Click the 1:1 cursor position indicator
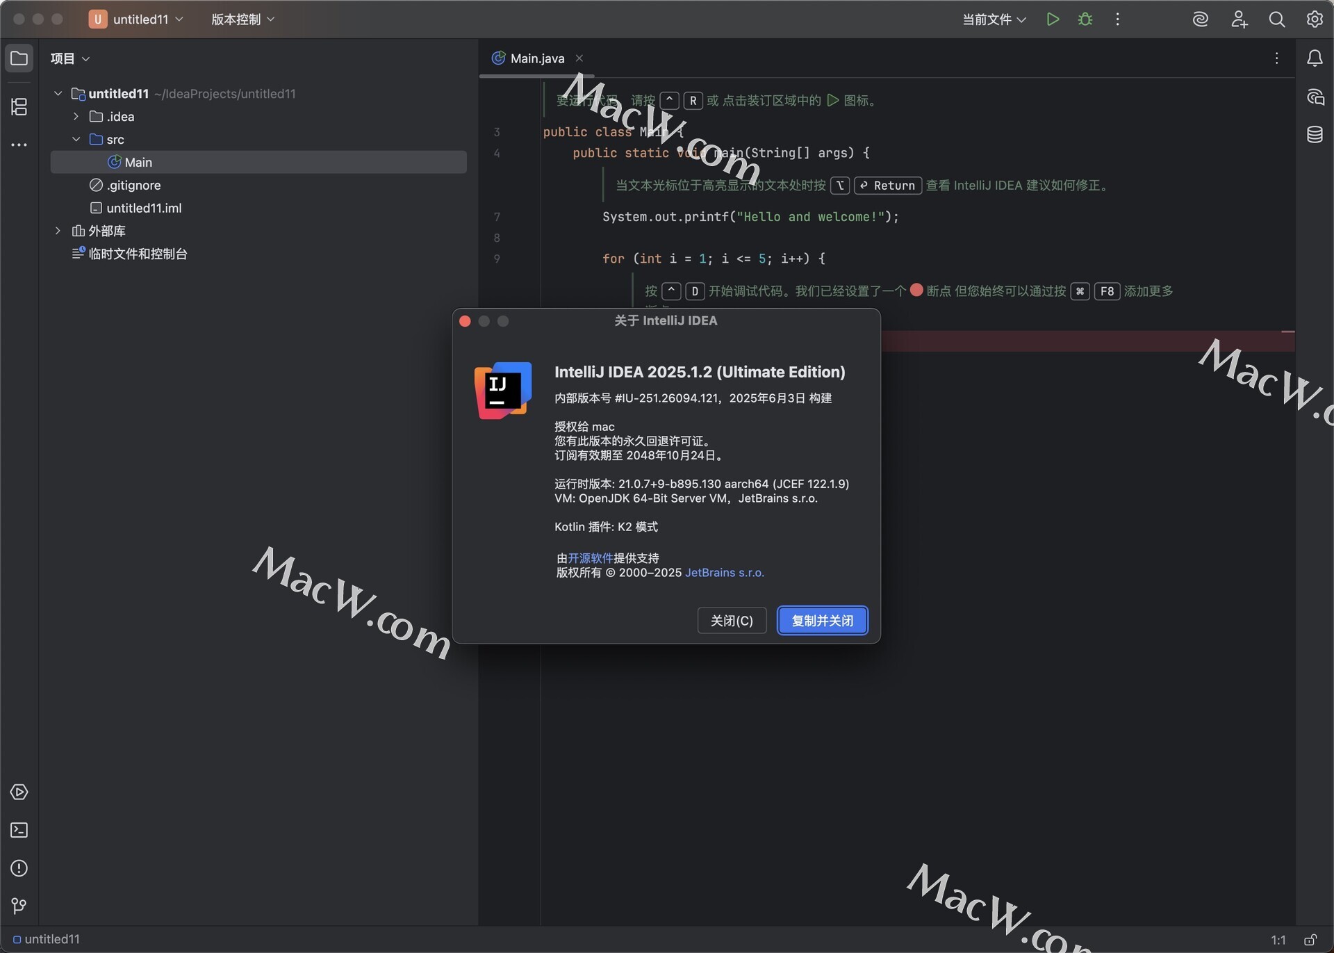The height and width of the screenshot is (953, 1334). (x=1278, y=940)
